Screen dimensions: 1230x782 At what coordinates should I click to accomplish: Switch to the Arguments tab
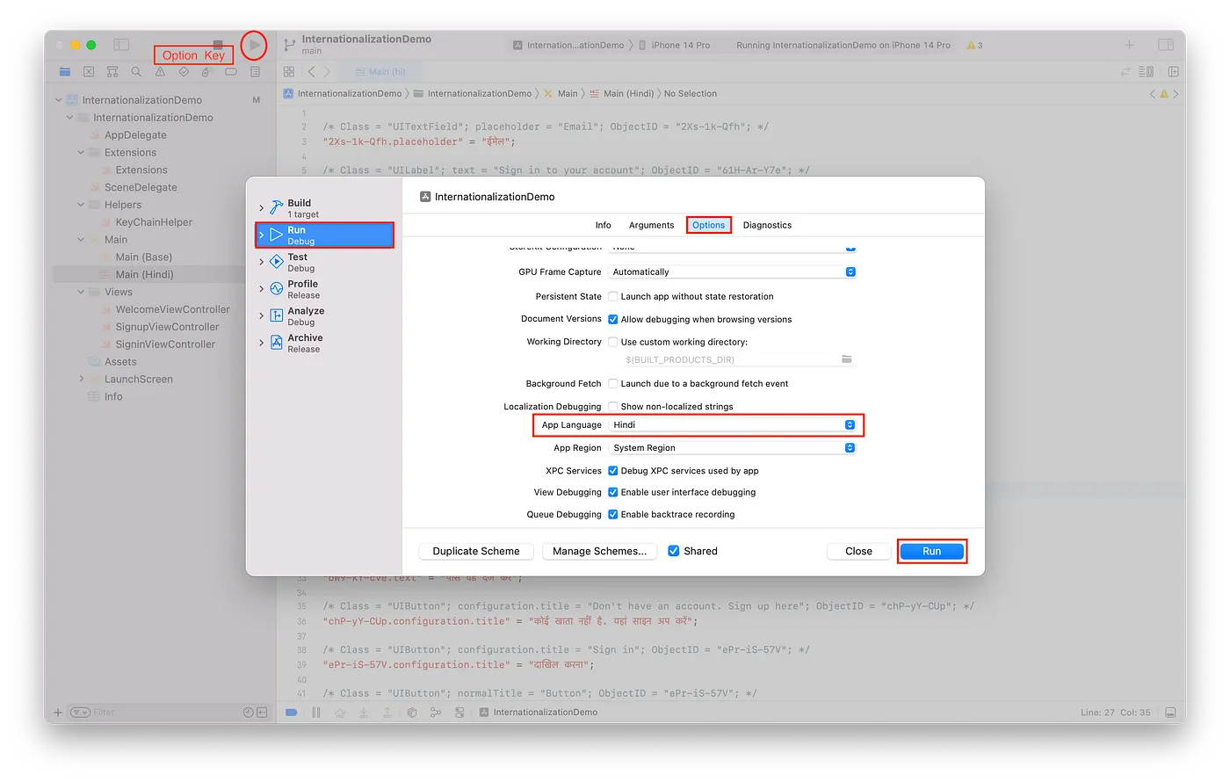652,226
